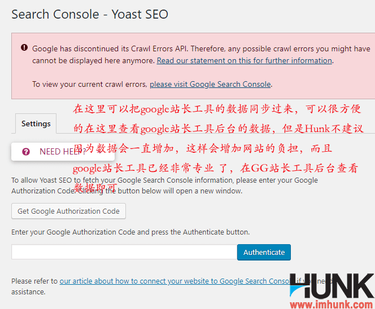This screenshot has height=309, width=375.
Task: Click the 'To allow Yoast SEO to fetch' paragraph
Action: (x=164, y=186)
